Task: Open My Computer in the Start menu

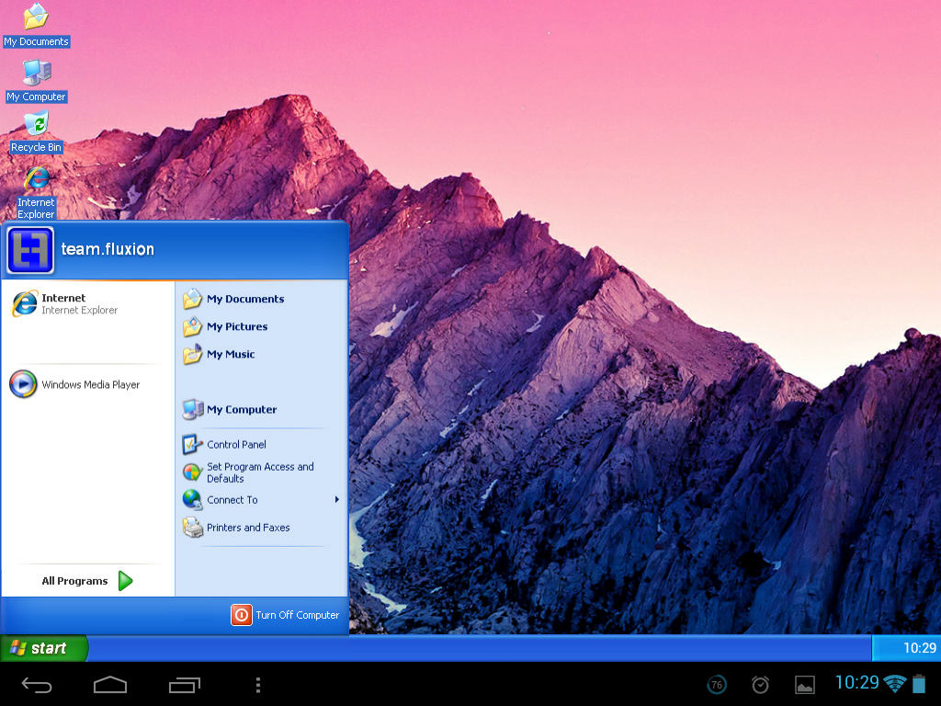Action: [230, 409]
